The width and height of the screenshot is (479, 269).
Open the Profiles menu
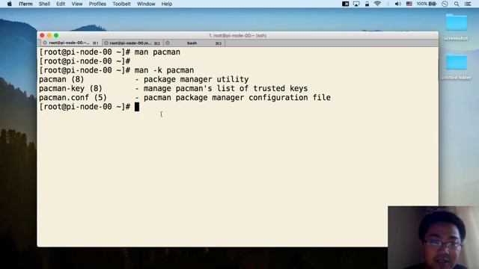(97, 4)
